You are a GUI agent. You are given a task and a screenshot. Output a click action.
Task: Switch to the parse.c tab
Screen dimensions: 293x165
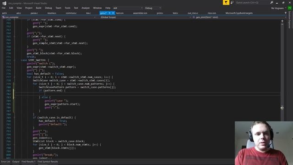(34, 13)
